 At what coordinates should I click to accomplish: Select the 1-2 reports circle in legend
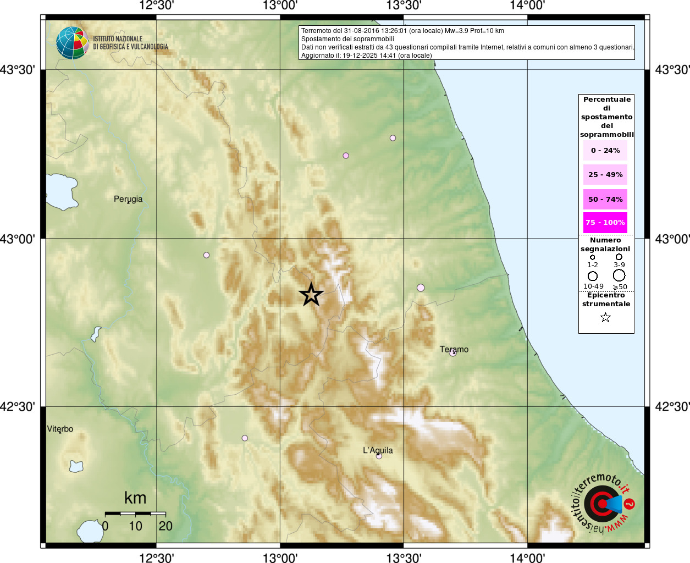pos(592,257)
